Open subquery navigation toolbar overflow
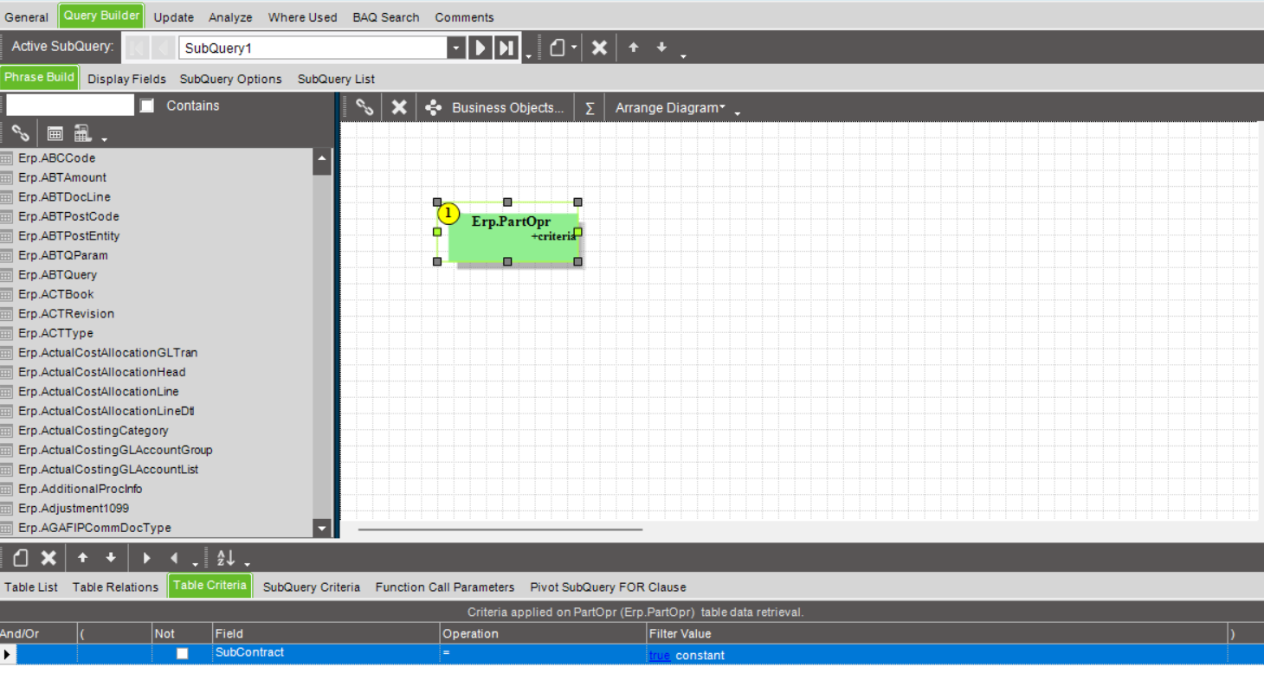 point(528,57)
